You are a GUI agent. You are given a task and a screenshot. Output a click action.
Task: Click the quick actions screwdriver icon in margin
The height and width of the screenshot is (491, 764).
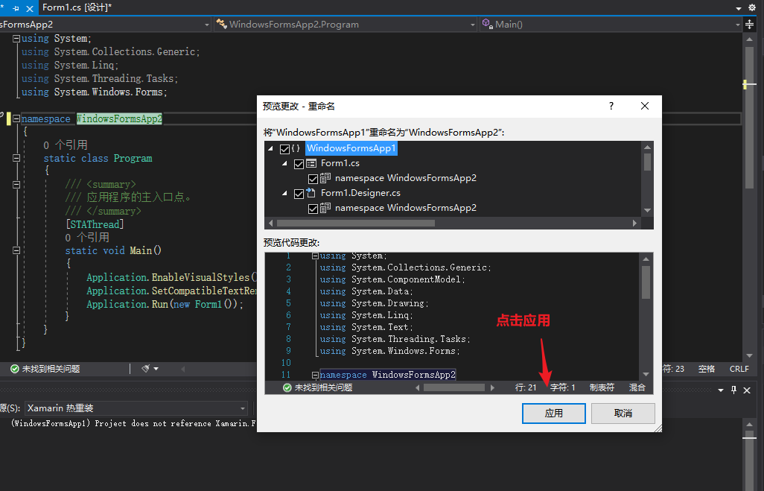click(2, 116)
